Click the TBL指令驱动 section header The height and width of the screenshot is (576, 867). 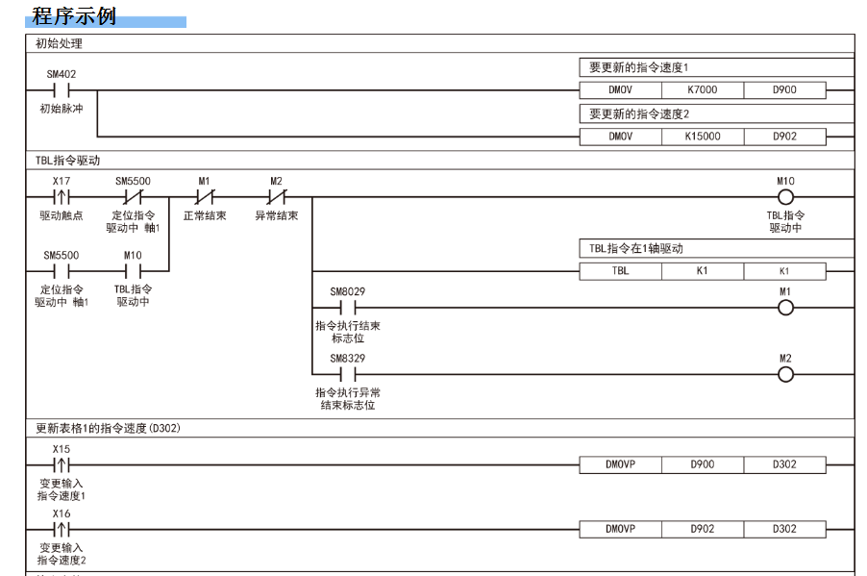(x=67, y=161)
